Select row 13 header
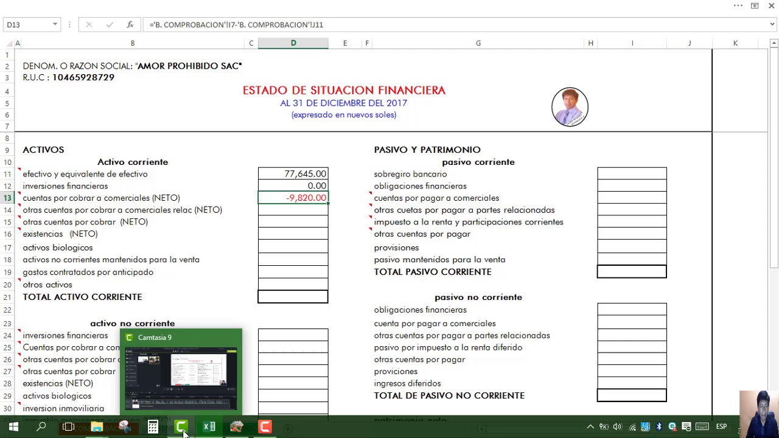The height and width of the screenshot is (438, 779). click(x=7, y=198)
